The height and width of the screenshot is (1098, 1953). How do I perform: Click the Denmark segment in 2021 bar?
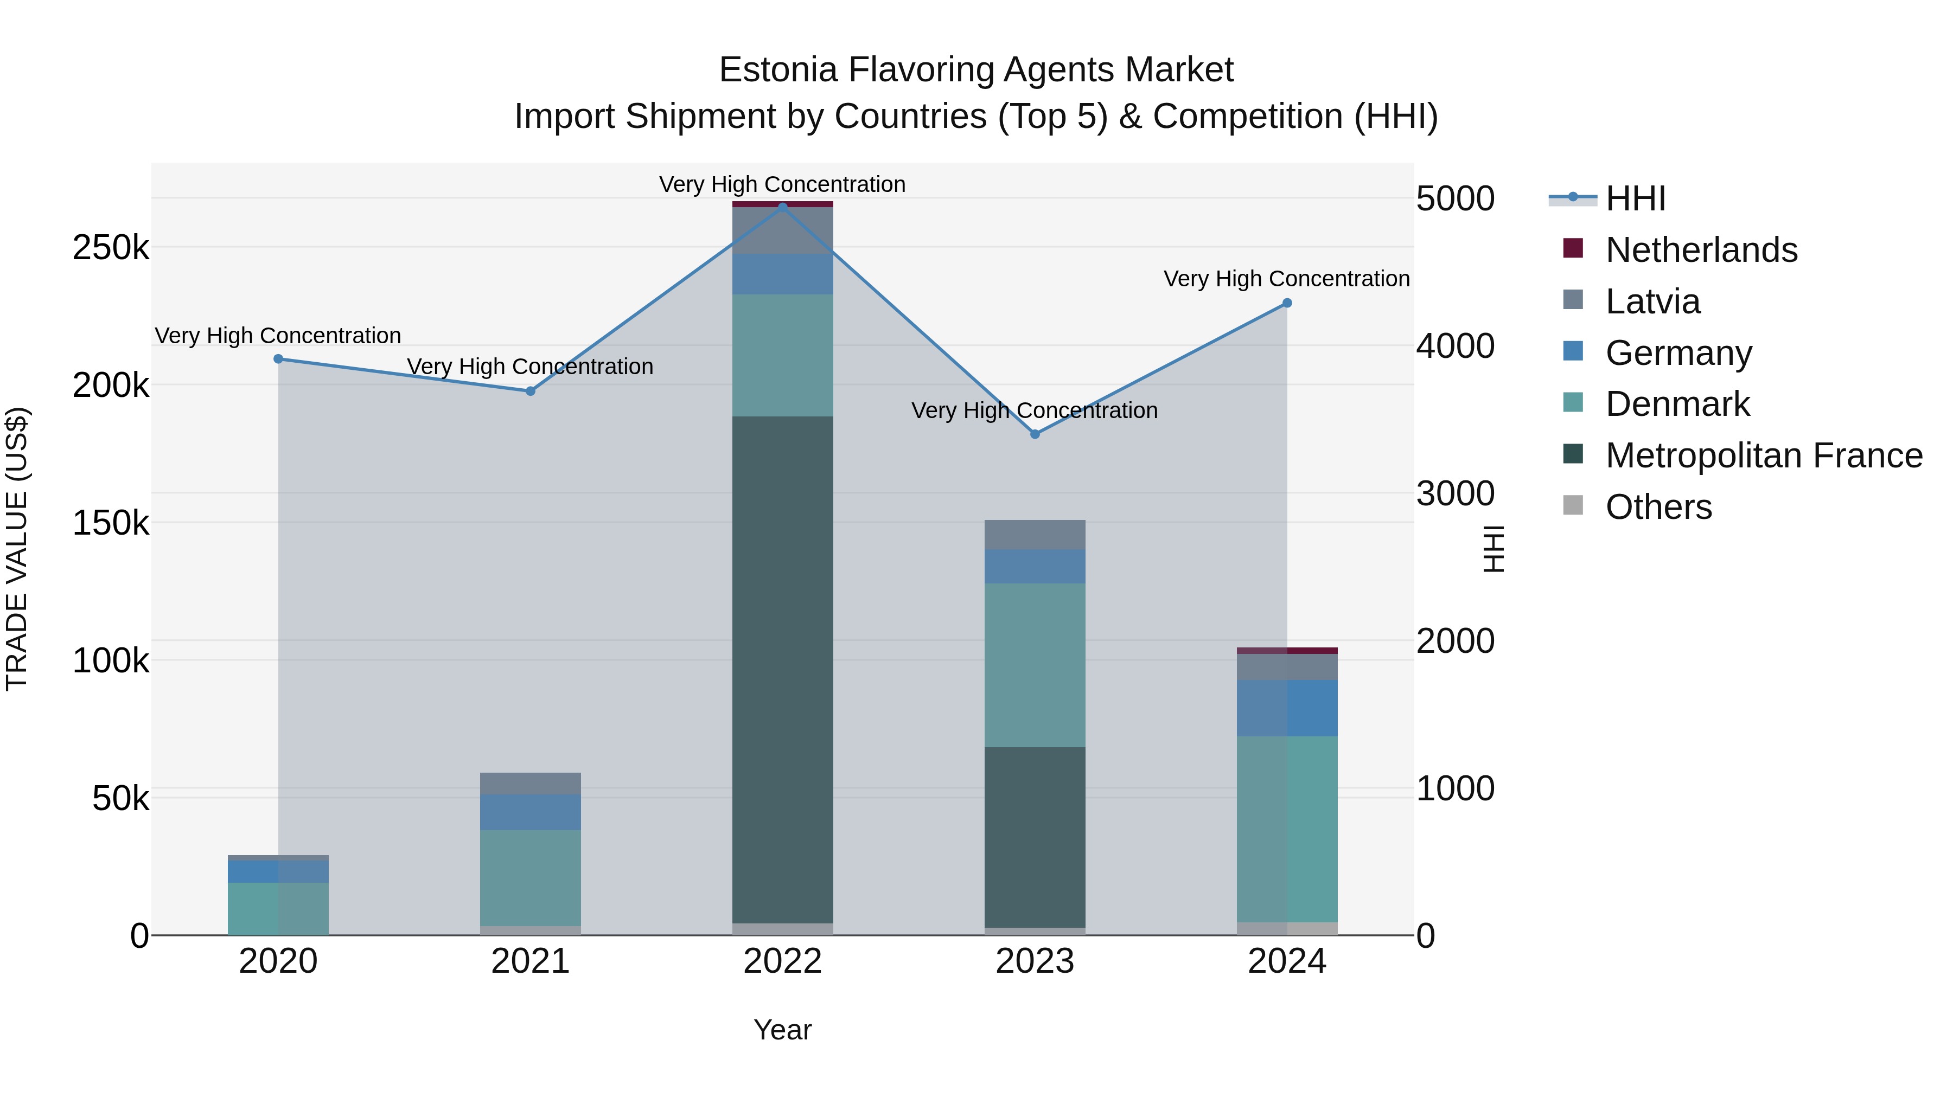531,878
